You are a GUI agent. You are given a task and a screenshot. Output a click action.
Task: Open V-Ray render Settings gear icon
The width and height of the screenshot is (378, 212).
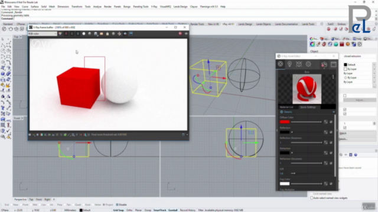tap(308, 64)
